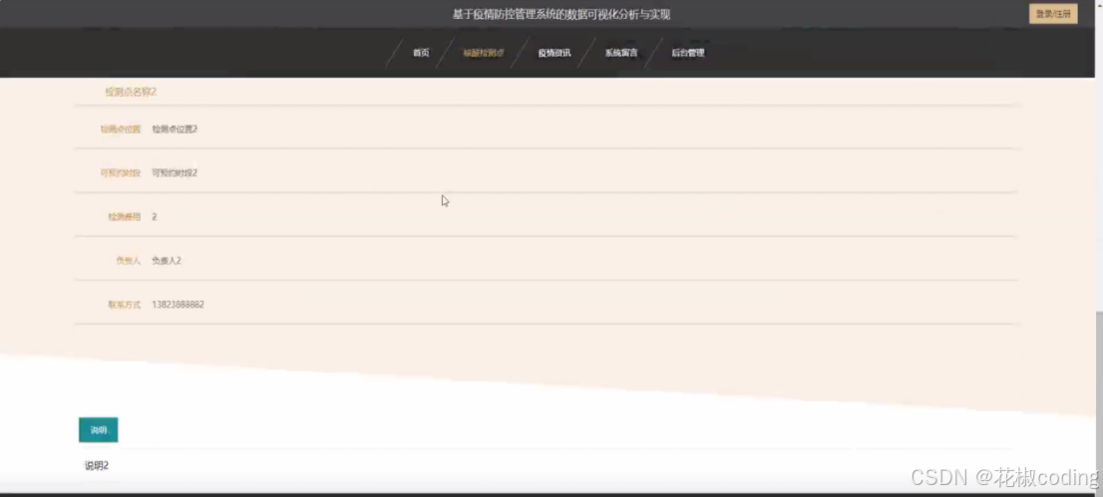Click the 负责人 field label
The image size is (1103, 497).
(128, 261)
